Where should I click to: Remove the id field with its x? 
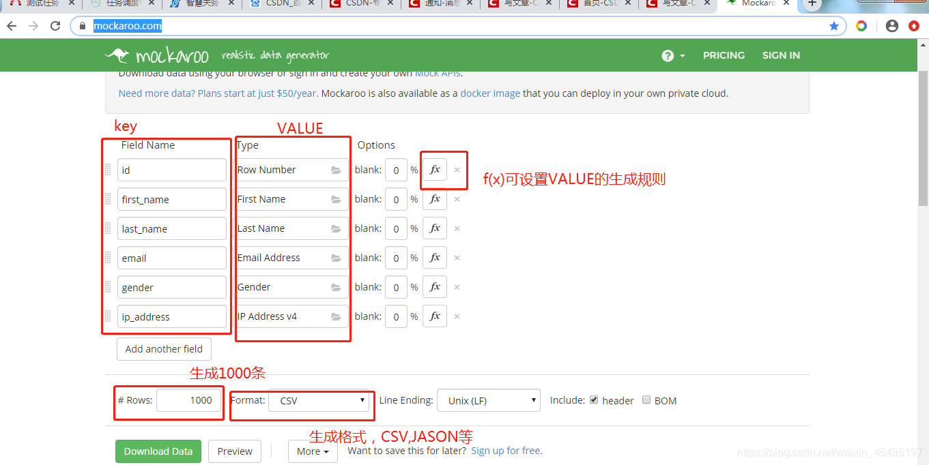click(x=457, y=170)
